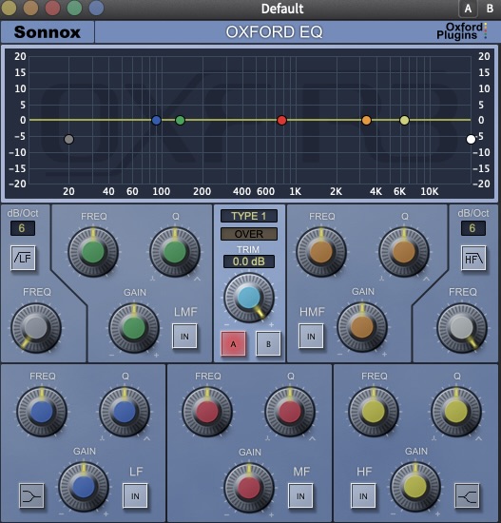Click the TYPE 1 EQ type selector
This screenshot has width=501, height=523.
249,216
